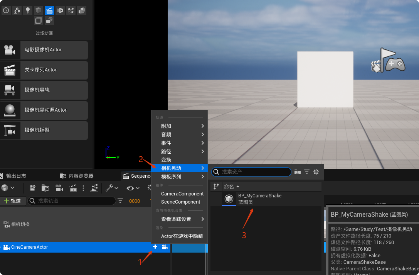Click the 搜索资产 search field

click(254, 172)
